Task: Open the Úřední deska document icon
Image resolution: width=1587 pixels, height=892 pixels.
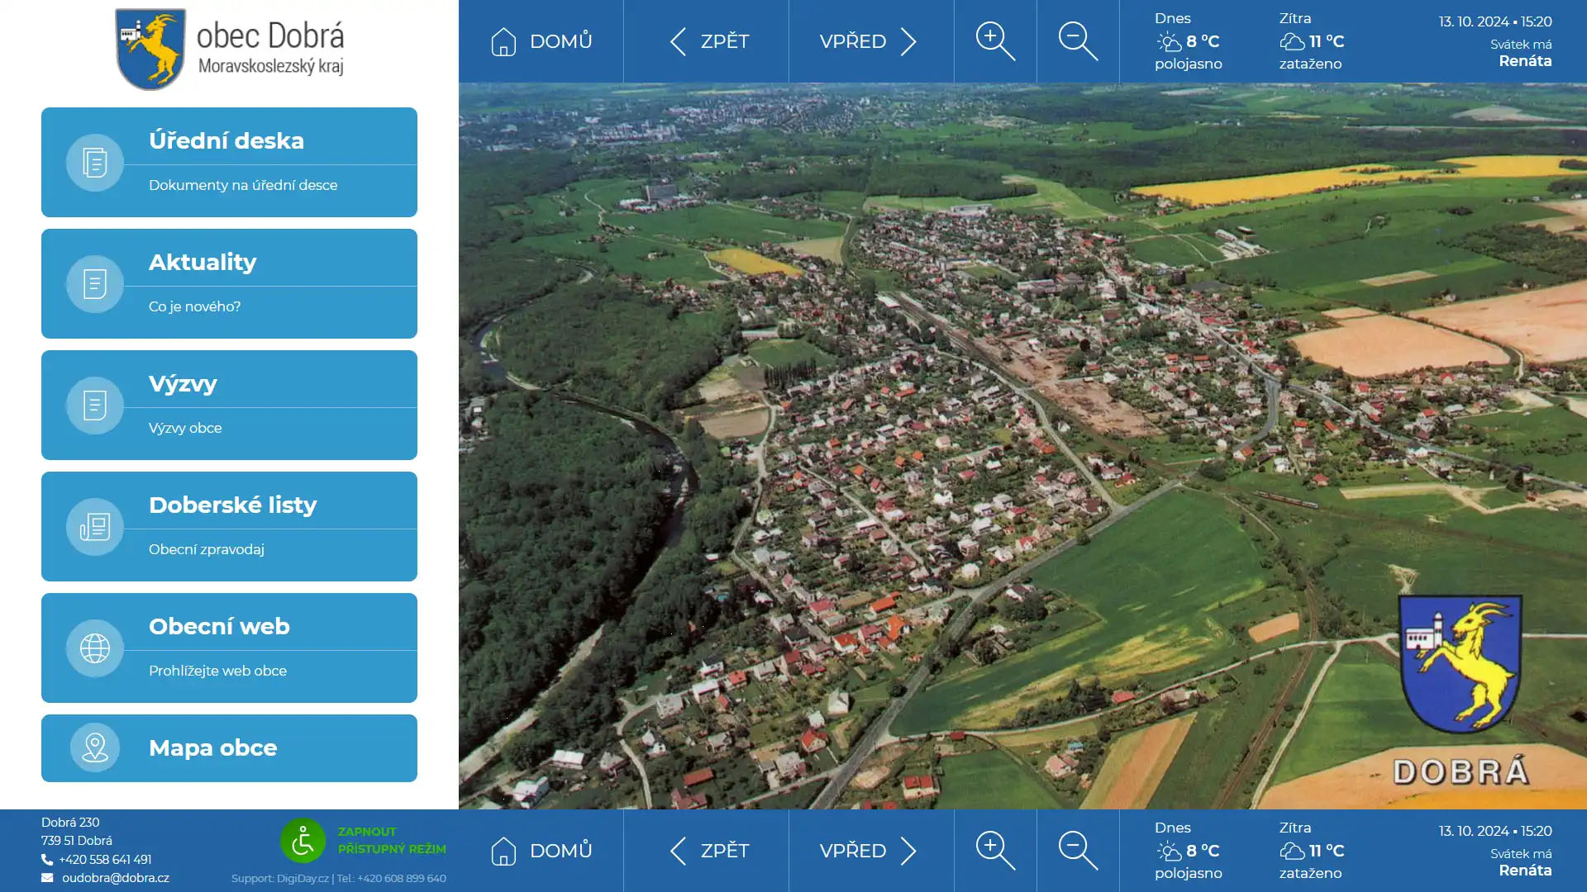Action: tap(95, 163)
